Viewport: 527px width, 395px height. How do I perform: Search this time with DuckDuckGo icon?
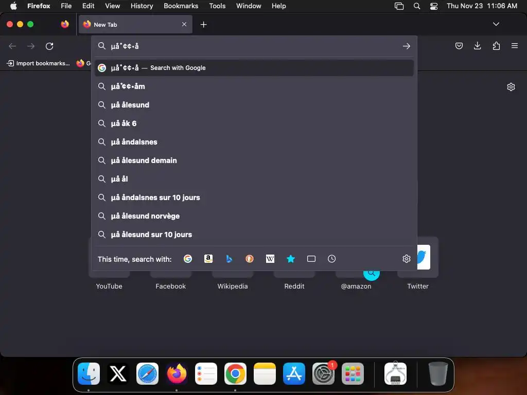(250, 259)
